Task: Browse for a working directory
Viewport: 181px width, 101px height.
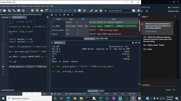Action: click(134, 11)
